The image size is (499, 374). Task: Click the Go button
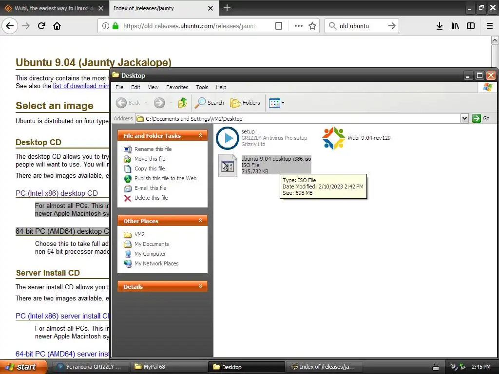(x=481, y=118)
